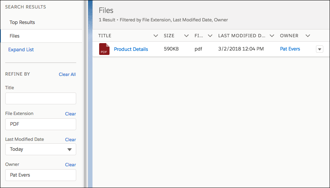
Task: Click the 3/2/2018 12:04 PM date cell
Action: click(x=241, y=49)
